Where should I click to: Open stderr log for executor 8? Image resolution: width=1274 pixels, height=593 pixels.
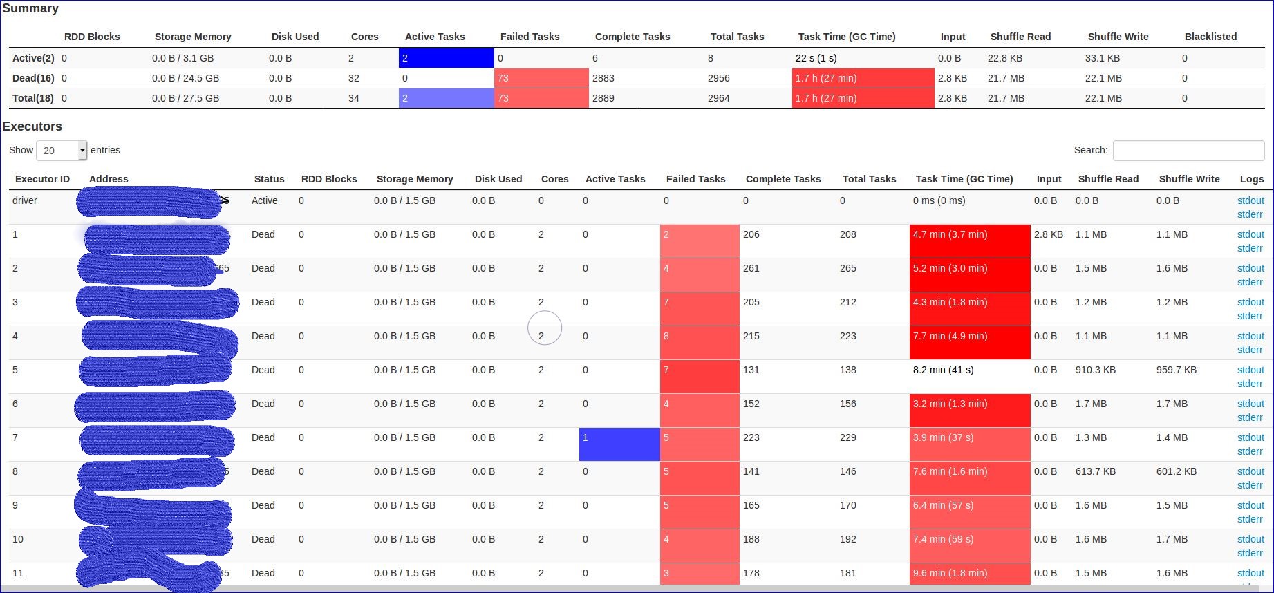pyautogui.click(x=1250, y=485)
